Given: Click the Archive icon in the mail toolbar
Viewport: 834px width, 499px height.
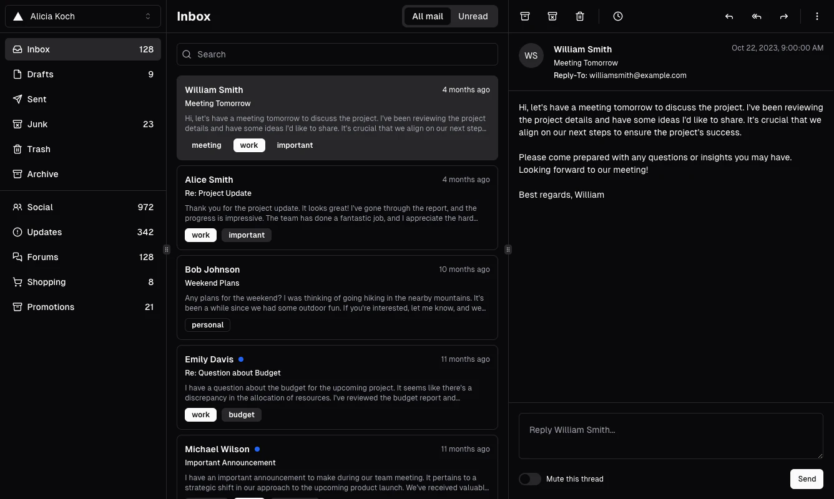Looking at the screenshot, I should 525,16.
